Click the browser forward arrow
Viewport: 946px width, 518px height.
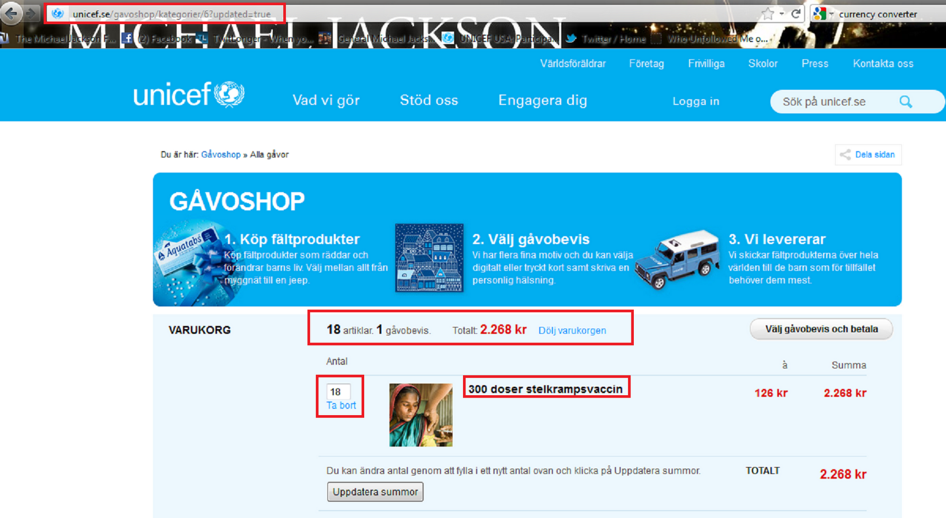(x=32, y=13)
